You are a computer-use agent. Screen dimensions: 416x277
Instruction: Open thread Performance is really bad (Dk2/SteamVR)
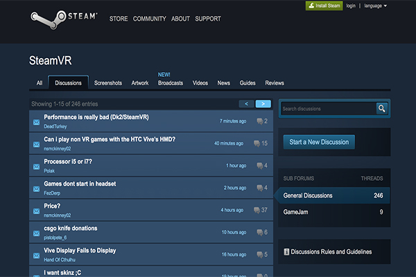tap(96, 117)
